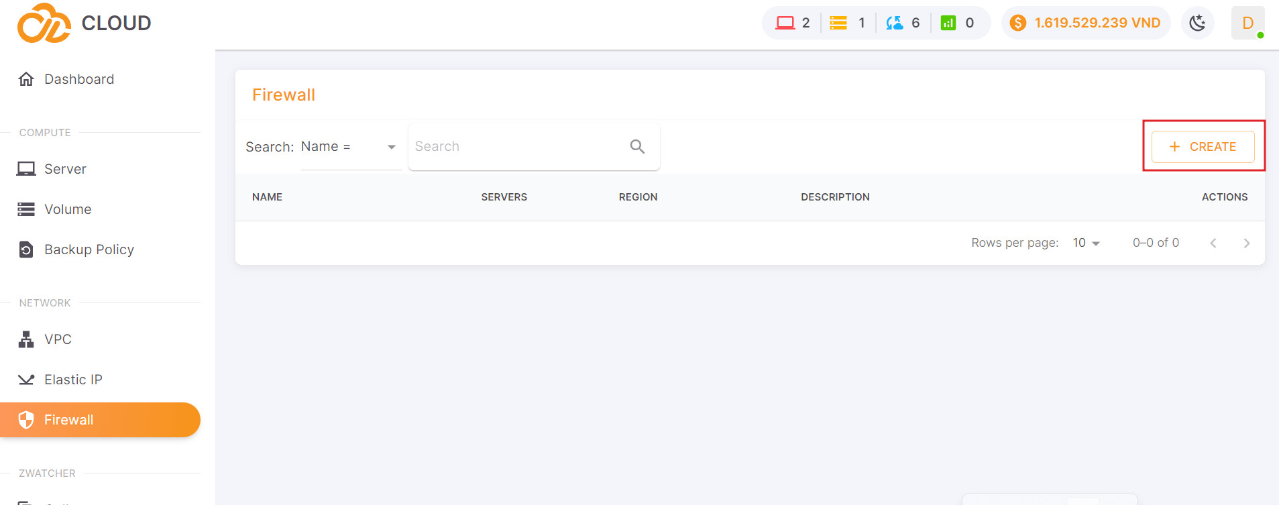
Task: Click the 0–0 of 0 pagination text
Action: tap(1156, 243)
